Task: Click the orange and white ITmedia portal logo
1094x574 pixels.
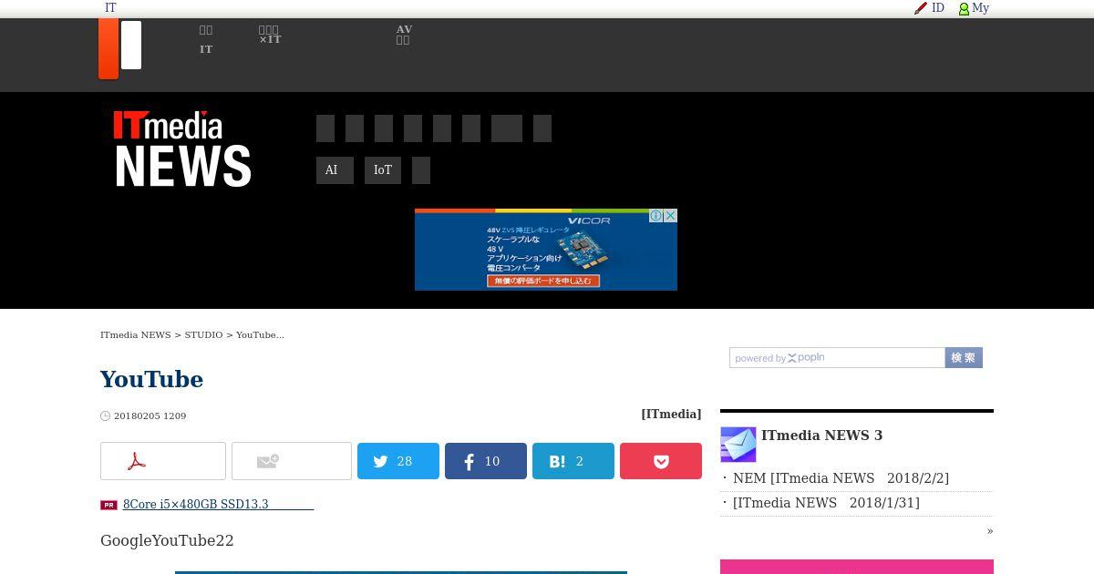Action: 120,49
